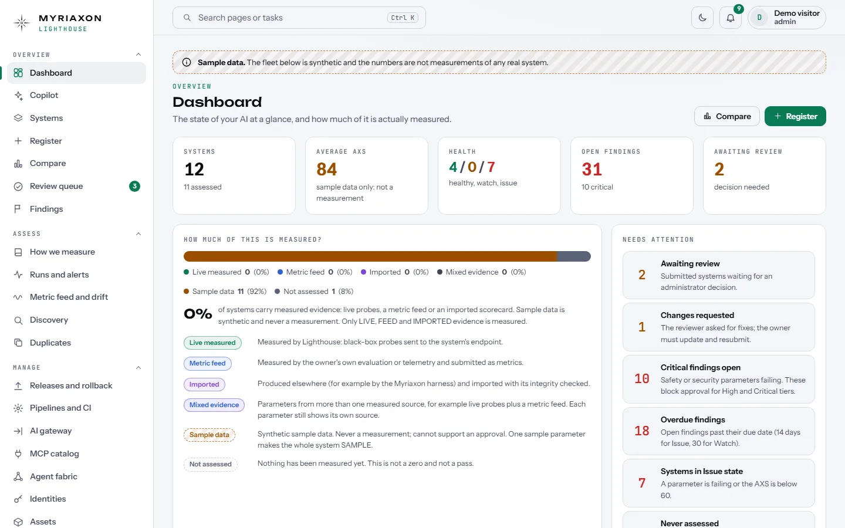The width and height of the screenshot is (845, 528).
Task: Click the Identities key icon
Action: click(18, 499)
